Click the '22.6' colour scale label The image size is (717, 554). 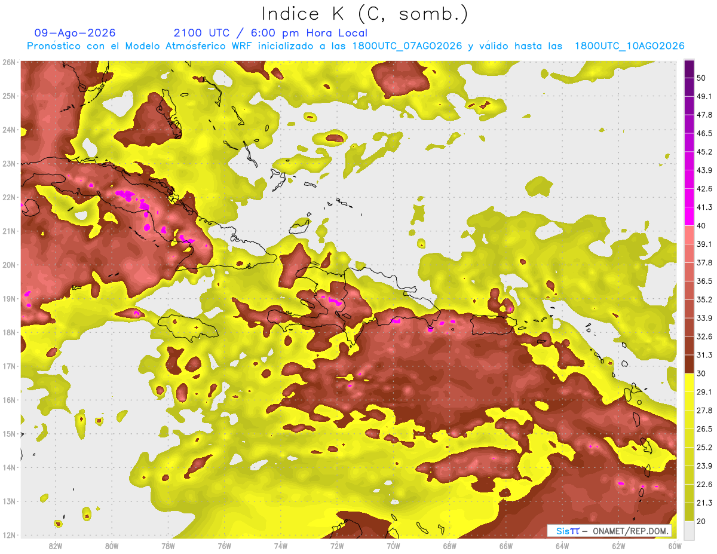[704, 485]
